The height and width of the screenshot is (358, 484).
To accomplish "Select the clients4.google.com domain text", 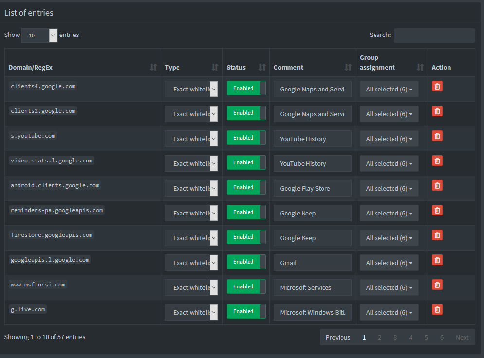I will [x=43, y=86].
